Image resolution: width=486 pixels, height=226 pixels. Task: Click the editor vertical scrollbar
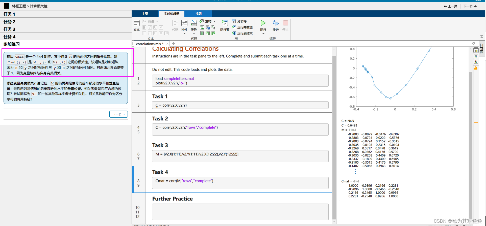pyautogui.click(x=334, y=137)
